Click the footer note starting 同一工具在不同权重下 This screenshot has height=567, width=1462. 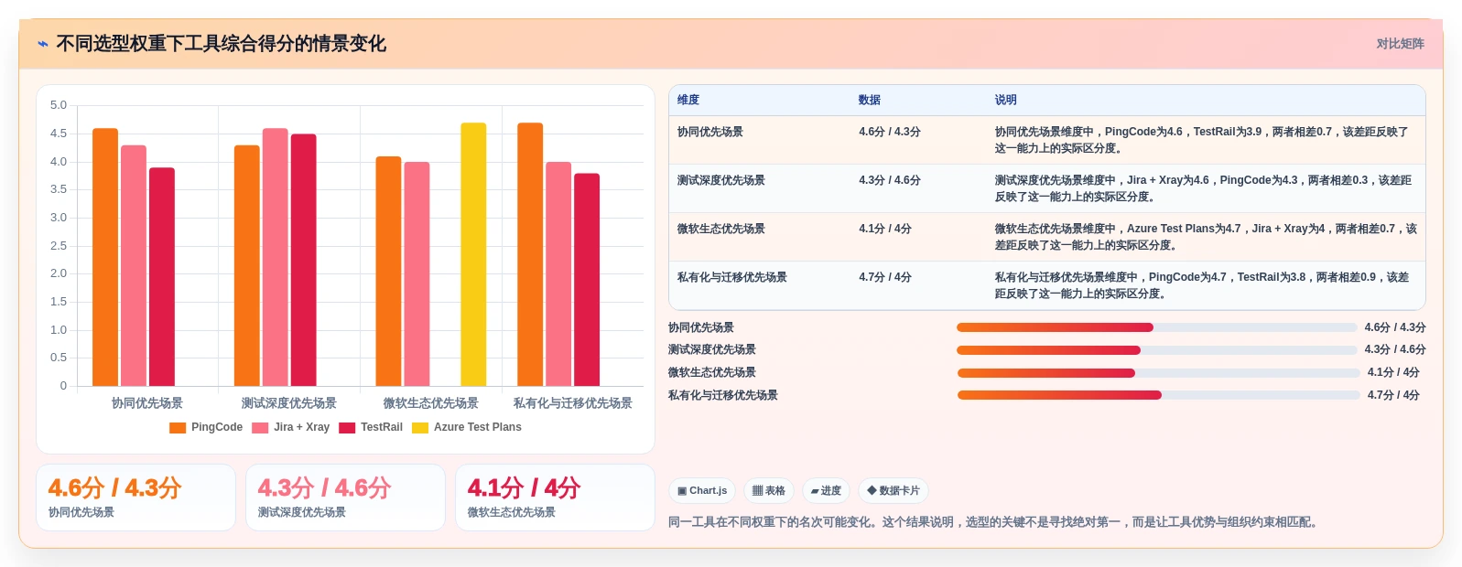[994, 522]
